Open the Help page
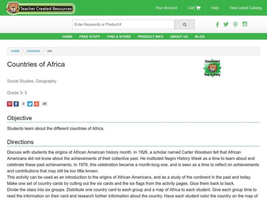The height and width of the screenshot is (200, 267). point(215,8)
